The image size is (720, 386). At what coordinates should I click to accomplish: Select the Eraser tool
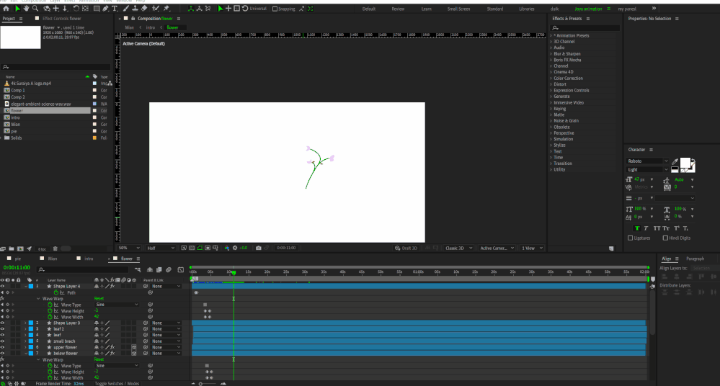pos(144,8)
